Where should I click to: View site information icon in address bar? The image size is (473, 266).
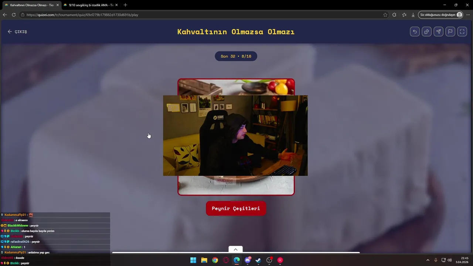click(x=23, y=15)
